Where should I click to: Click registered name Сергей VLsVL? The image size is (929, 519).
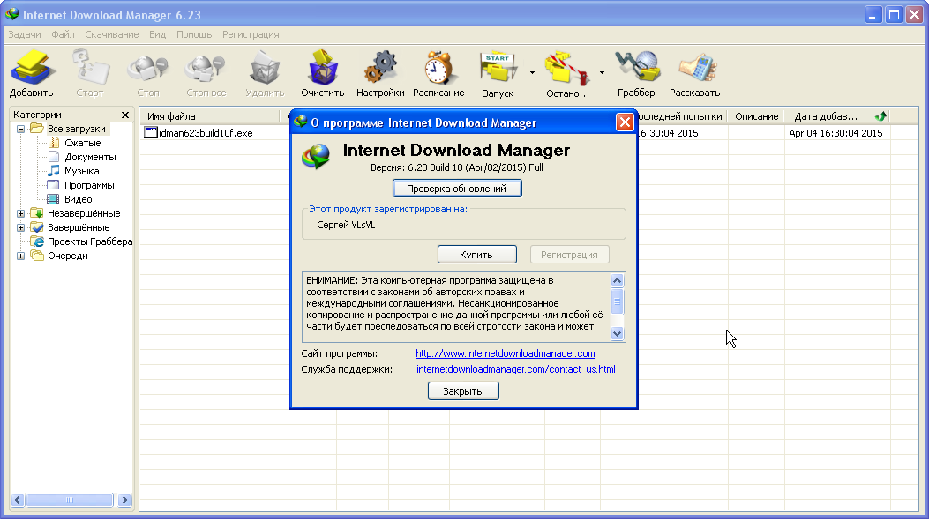coord(346,225)
